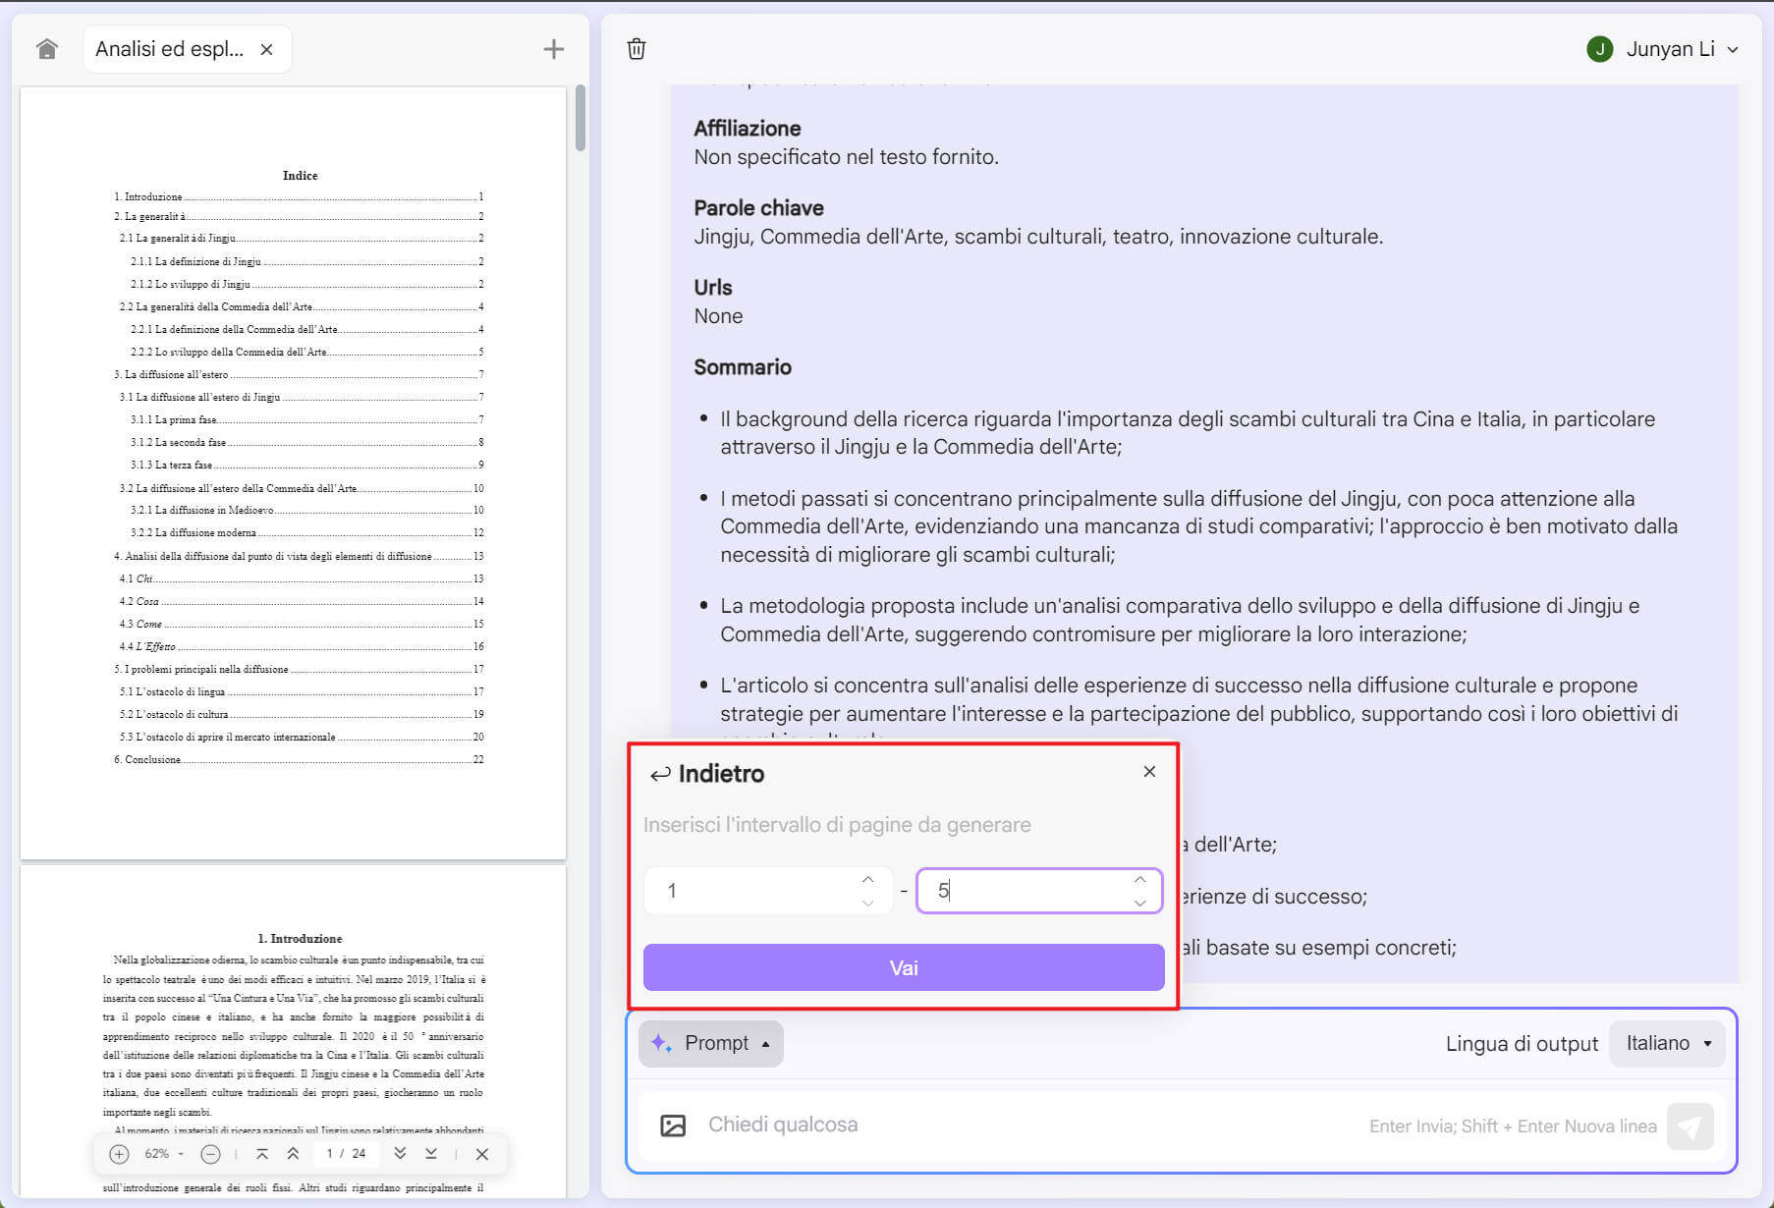Click the 'Sommario' heading
This screenshot has height=1208, width=1774.
(743, 367)
